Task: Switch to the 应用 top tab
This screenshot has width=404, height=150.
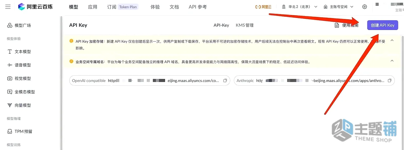Action: click(93, 7)
